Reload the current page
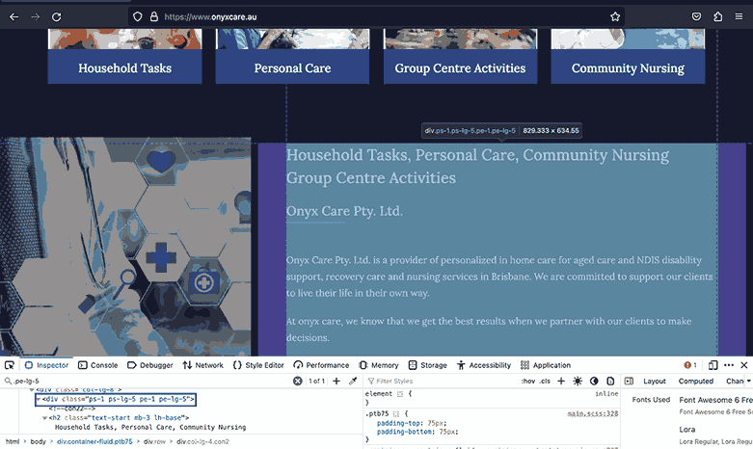 (x=56, y=16)
